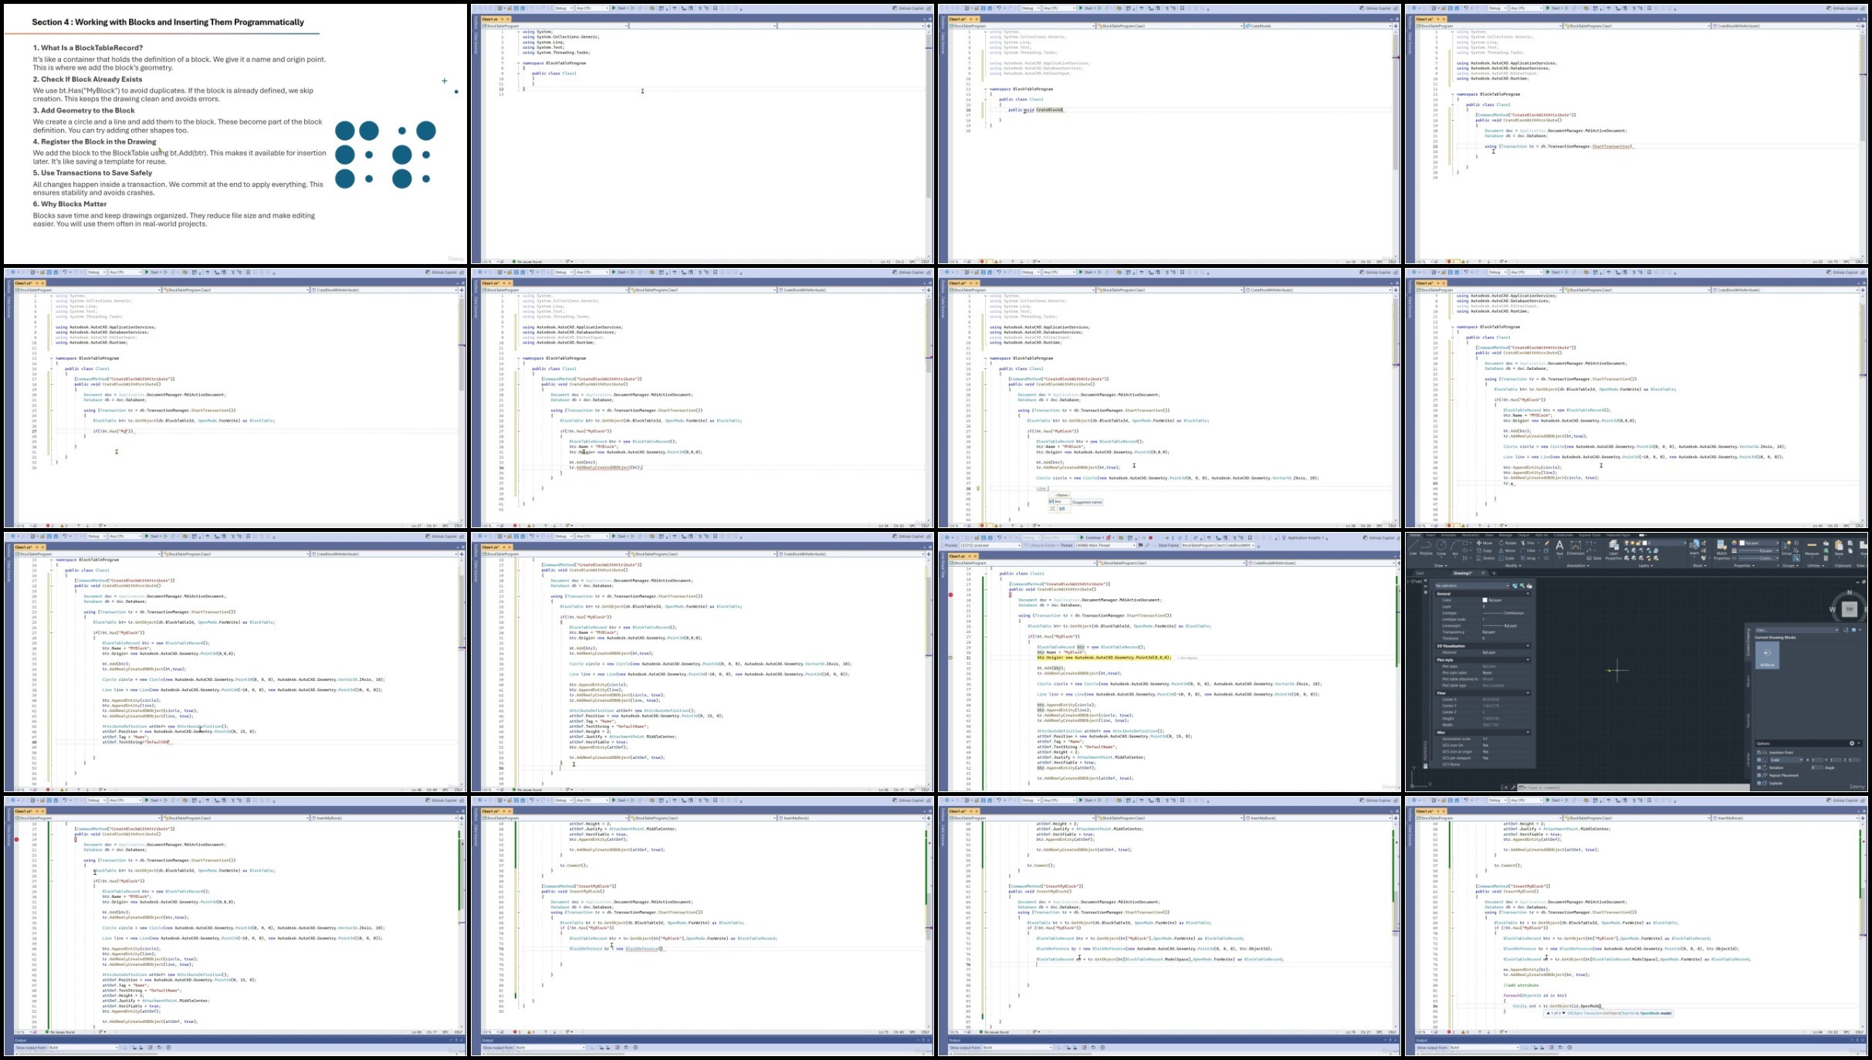Collapse the 3D Visualization section
Screen dimensions: 1872x1060
coord(1528,645)
